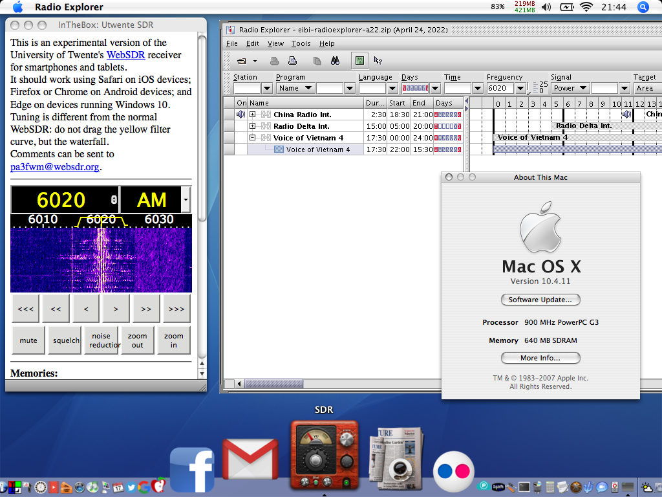Open the dropdown arrow beside the folder icon
Viewport: 662px width, 497px height.
(255, 61)
